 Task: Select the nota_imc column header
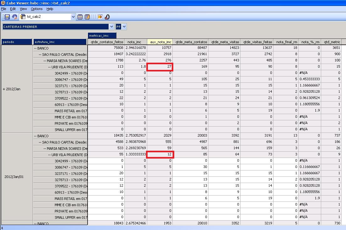tap(136, 42)
